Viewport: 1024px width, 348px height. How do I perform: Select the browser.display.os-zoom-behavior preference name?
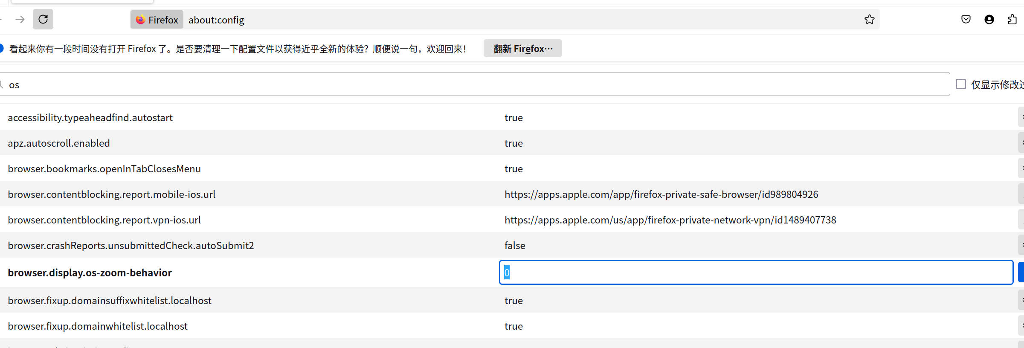(x=90, y=273)
